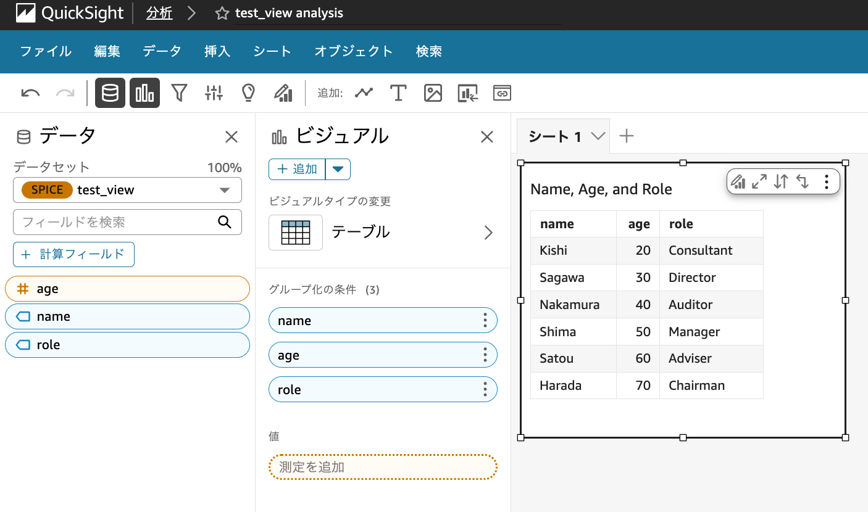Click the 計算フィールド button

(x=73, y=254)
